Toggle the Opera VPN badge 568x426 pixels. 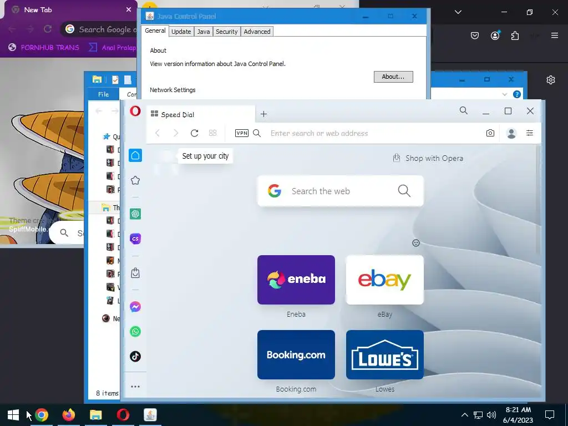[242, 133]
